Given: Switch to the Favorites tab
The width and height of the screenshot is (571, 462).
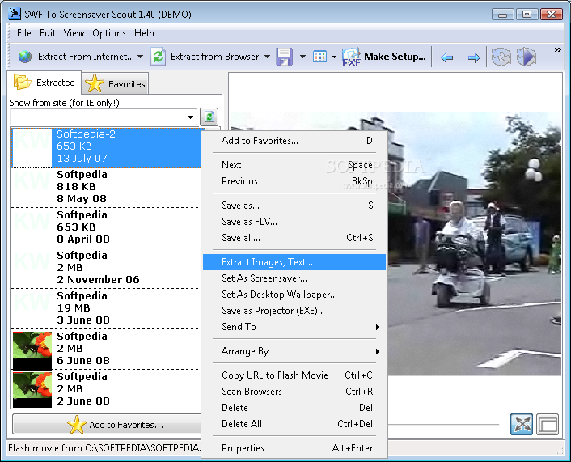Looking at the screenshot, I should point(116,83).
